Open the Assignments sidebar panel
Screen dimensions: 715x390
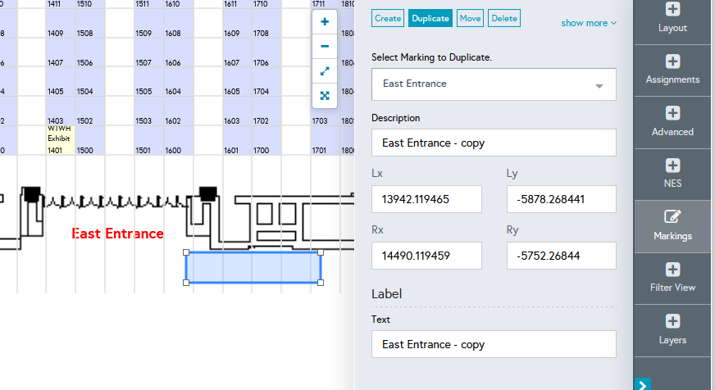672,70
